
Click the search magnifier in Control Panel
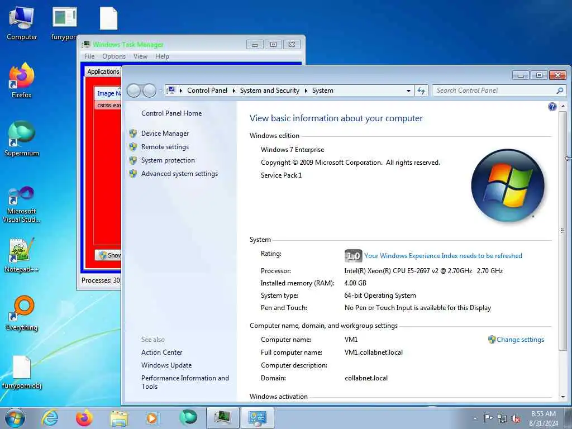560,90
